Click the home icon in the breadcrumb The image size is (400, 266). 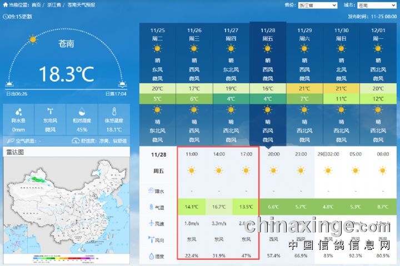pyautogui.click(x=5, y=5)
